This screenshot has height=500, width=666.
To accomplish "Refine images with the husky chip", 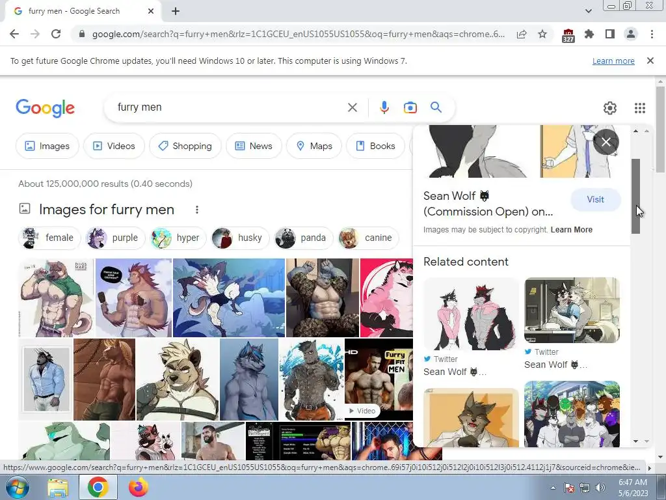I will pyautogui.click(x=241, y=238).
